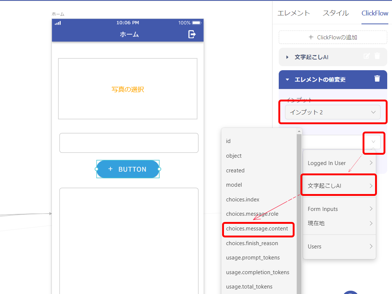Switch to the エレメント tab
The height and width of the screenshot is (294, 392).
[293, 13]
